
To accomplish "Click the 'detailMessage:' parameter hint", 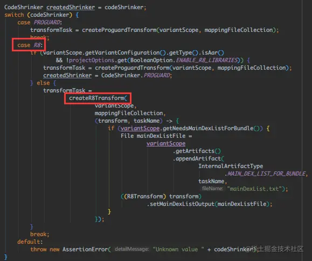I will point(131,249).
